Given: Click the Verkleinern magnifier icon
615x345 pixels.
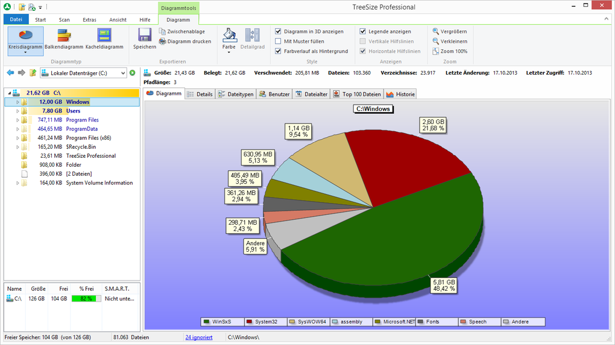Looking at the screenshot, I should click(435, 41).
